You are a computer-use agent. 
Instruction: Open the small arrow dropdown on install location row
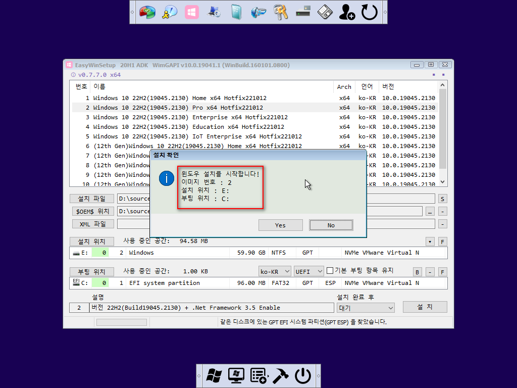pyautogui.click(x=430, y=241)
